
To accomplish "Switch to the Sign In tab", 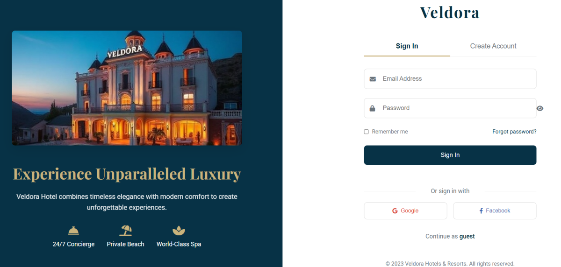I will point(407,46).
